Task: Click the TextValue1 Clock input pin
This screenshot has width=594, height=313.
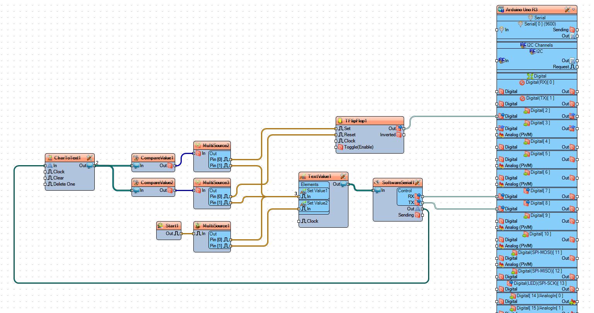Action: click(299, 221)
